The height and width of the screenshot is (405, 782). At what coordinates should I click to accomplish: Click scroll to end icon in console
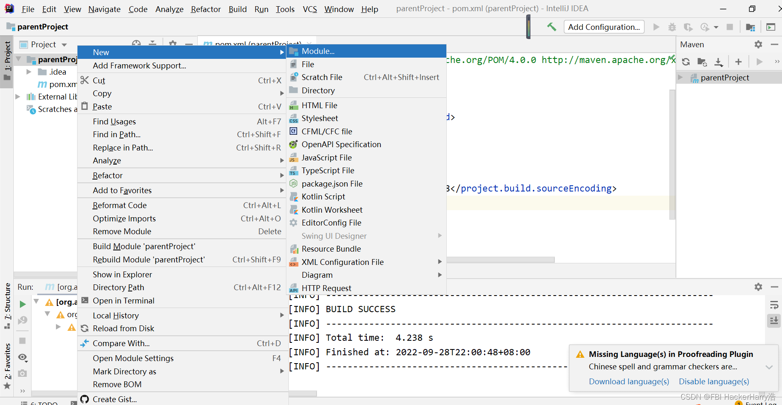pos(774,320)
